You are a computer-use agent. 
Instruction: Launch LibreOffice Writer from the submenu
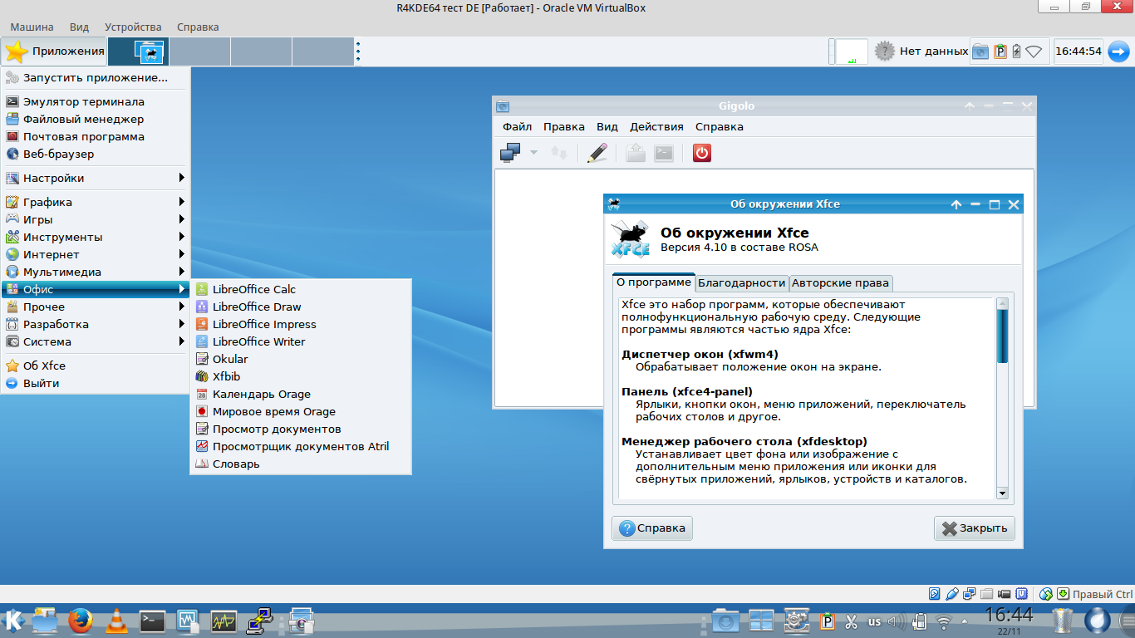click(x=301, y=341)
